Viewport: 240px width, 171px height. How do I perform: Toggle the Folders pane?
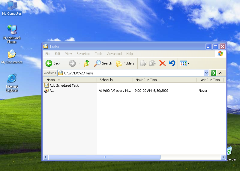125,63
